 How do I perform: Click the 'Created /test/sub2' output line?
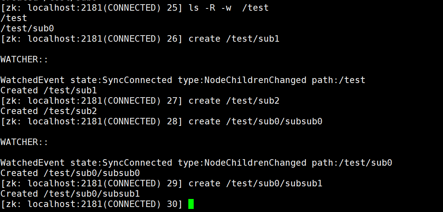(x=49, y=111)
